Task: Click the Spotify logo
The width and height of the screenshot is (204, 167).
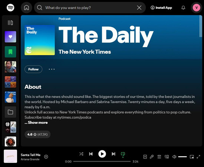Action: click(x=10, y=7)
